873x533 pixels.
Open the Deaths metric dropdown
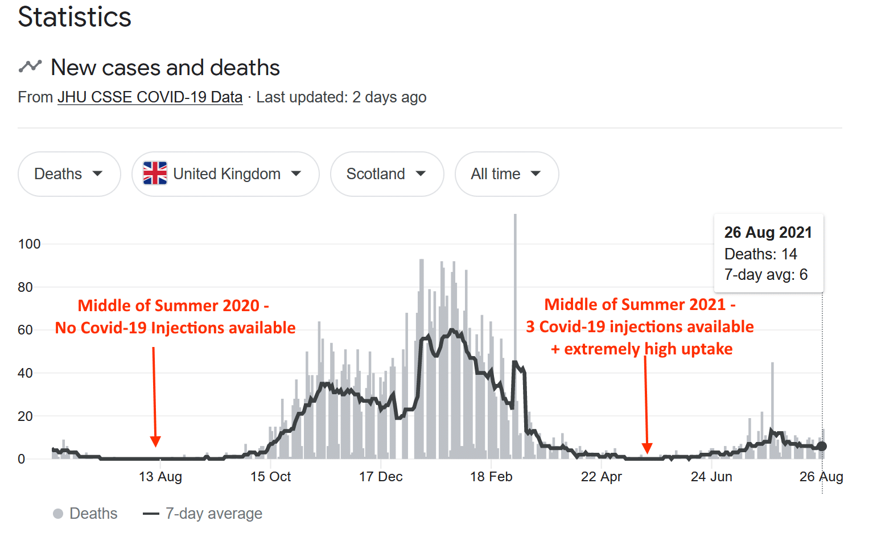69,173
